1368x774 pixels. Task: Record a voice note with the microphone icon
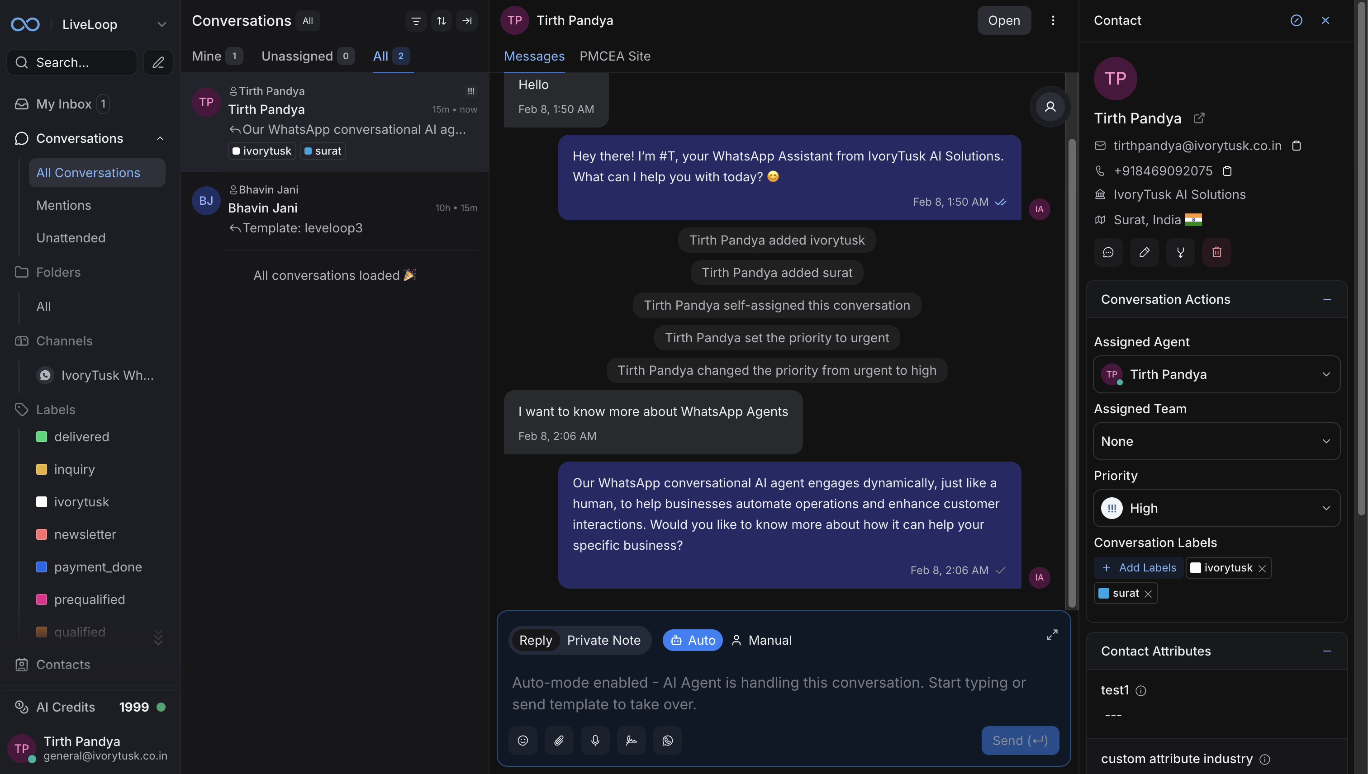click(x=595, y=740)
